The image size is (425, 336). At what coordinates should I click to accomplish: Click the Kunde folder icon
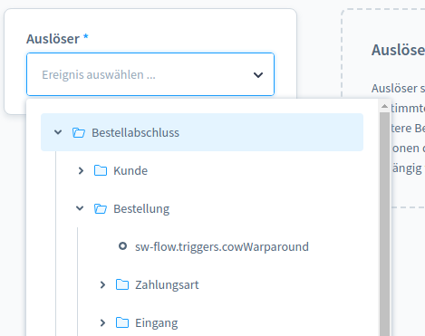click(x=101, y=170)
